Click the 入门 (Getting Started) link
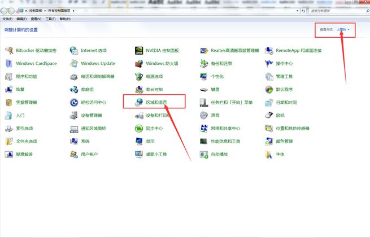Image resolution: width=370 pixels, height=238 pixels. click(20, 116)
